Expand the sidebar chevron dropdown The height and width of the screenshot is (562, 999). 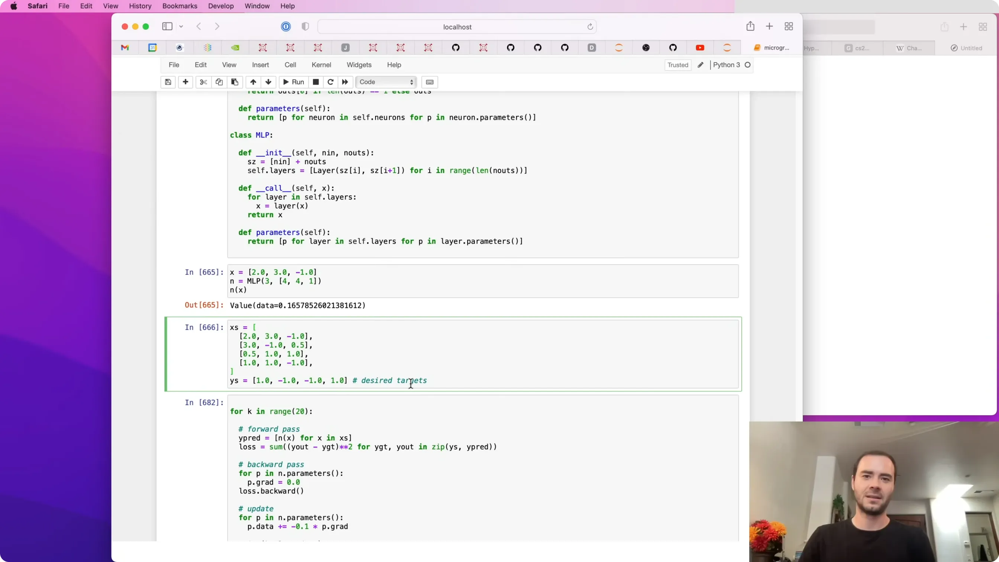pos(181,26)
